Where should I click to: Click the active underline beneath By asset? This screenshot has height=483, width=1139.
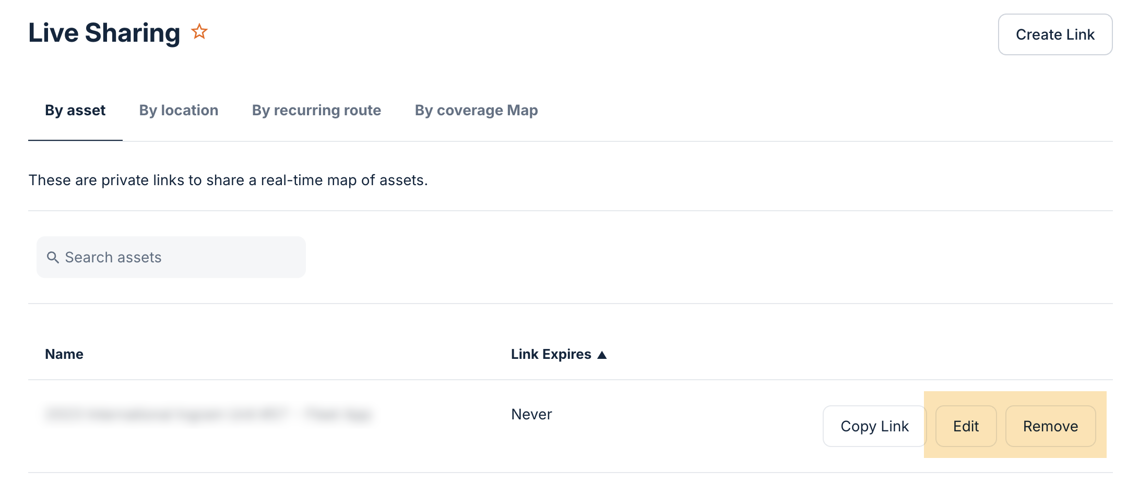[75, 140]
